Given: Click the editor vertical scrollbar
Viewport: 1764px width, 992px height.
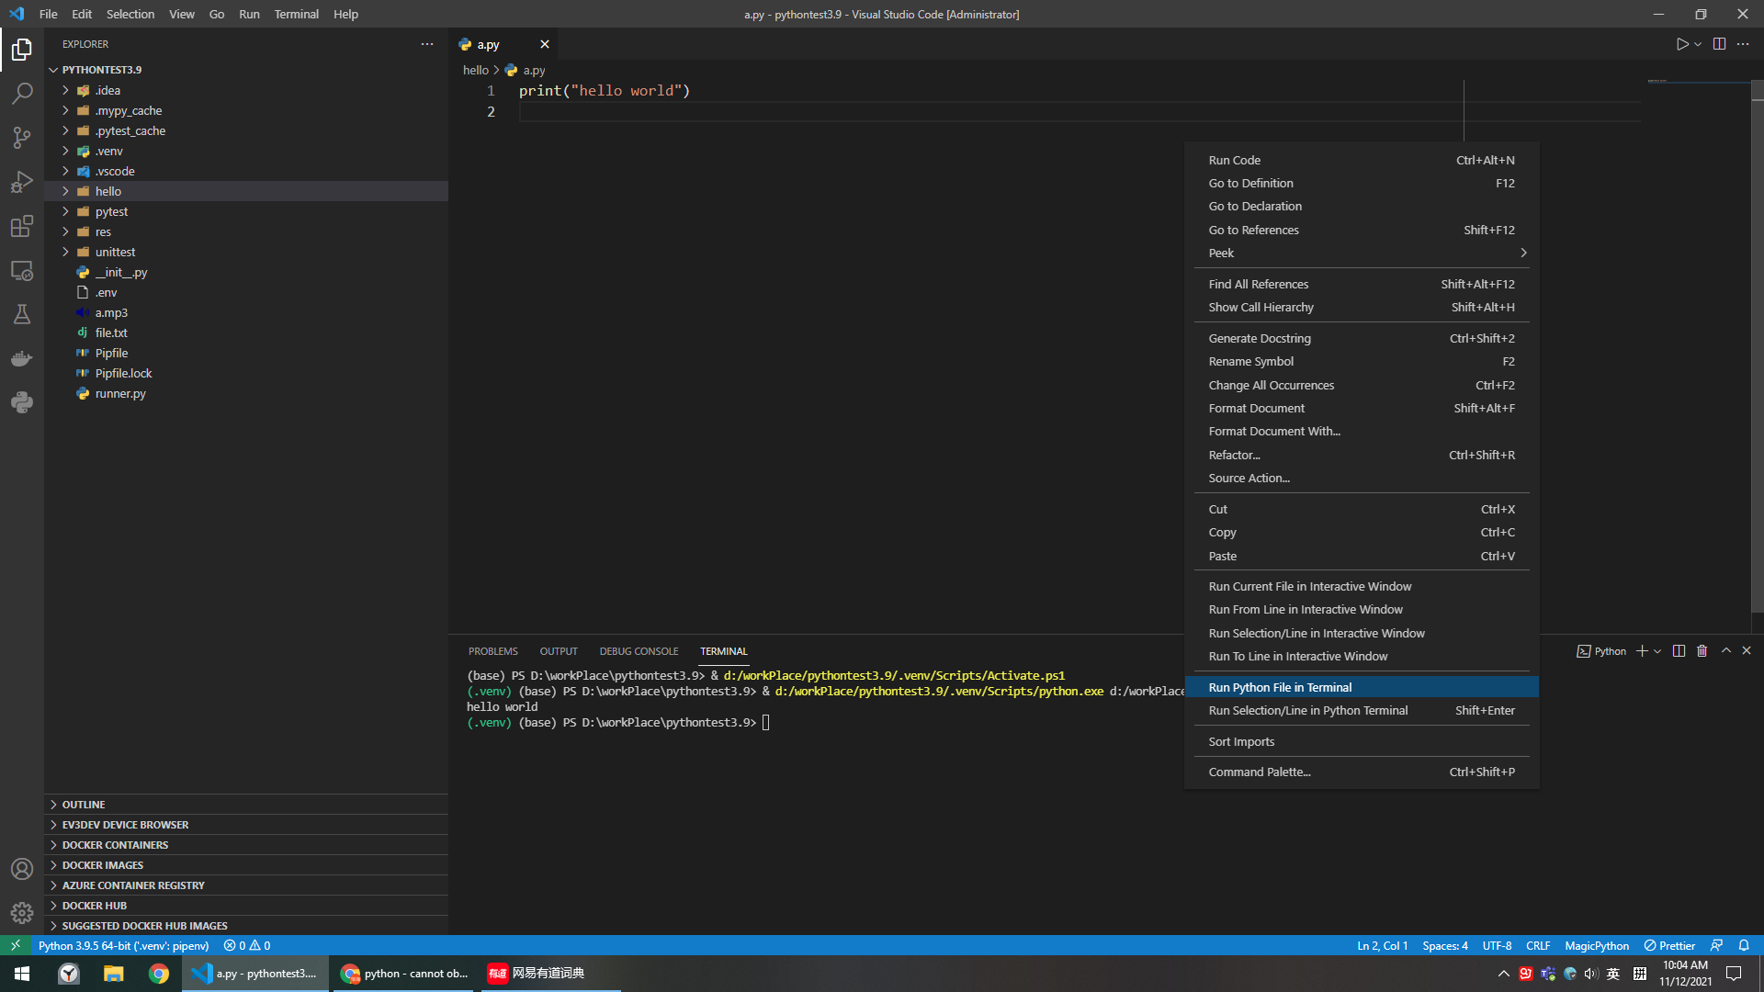Looking at the screenshot, I should pyautogui.click(x=1757, y=346).
